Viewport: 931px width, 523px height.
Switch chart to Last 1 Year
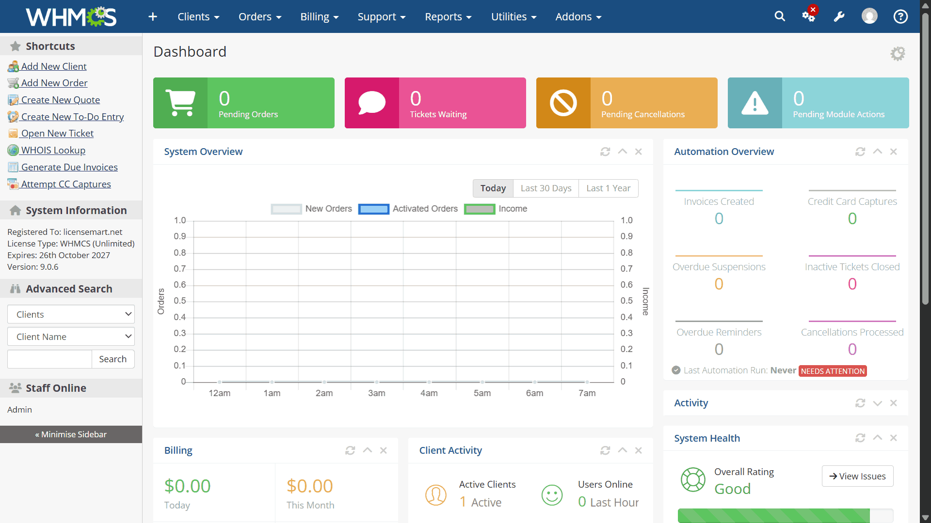(609, 188)
